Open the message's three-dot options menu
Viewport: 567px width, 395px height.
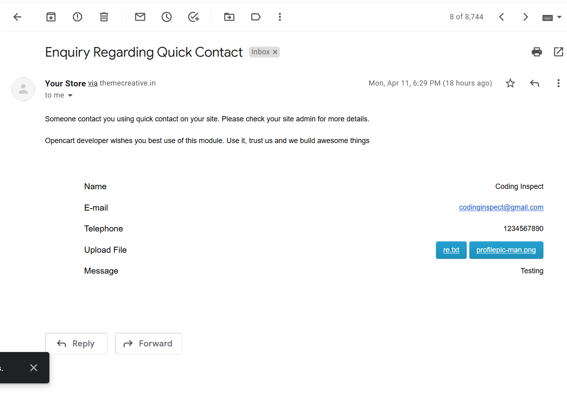pyautogui.click(x=558, y=83)
